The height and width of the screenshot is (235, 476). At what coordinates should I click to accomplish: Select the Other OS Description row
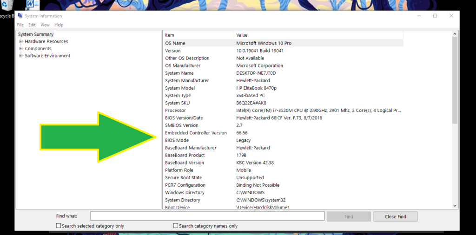pos(284,58)
